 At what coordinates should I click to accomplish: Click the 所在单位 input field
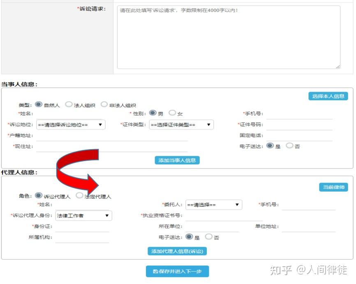[x=212, y=227]
